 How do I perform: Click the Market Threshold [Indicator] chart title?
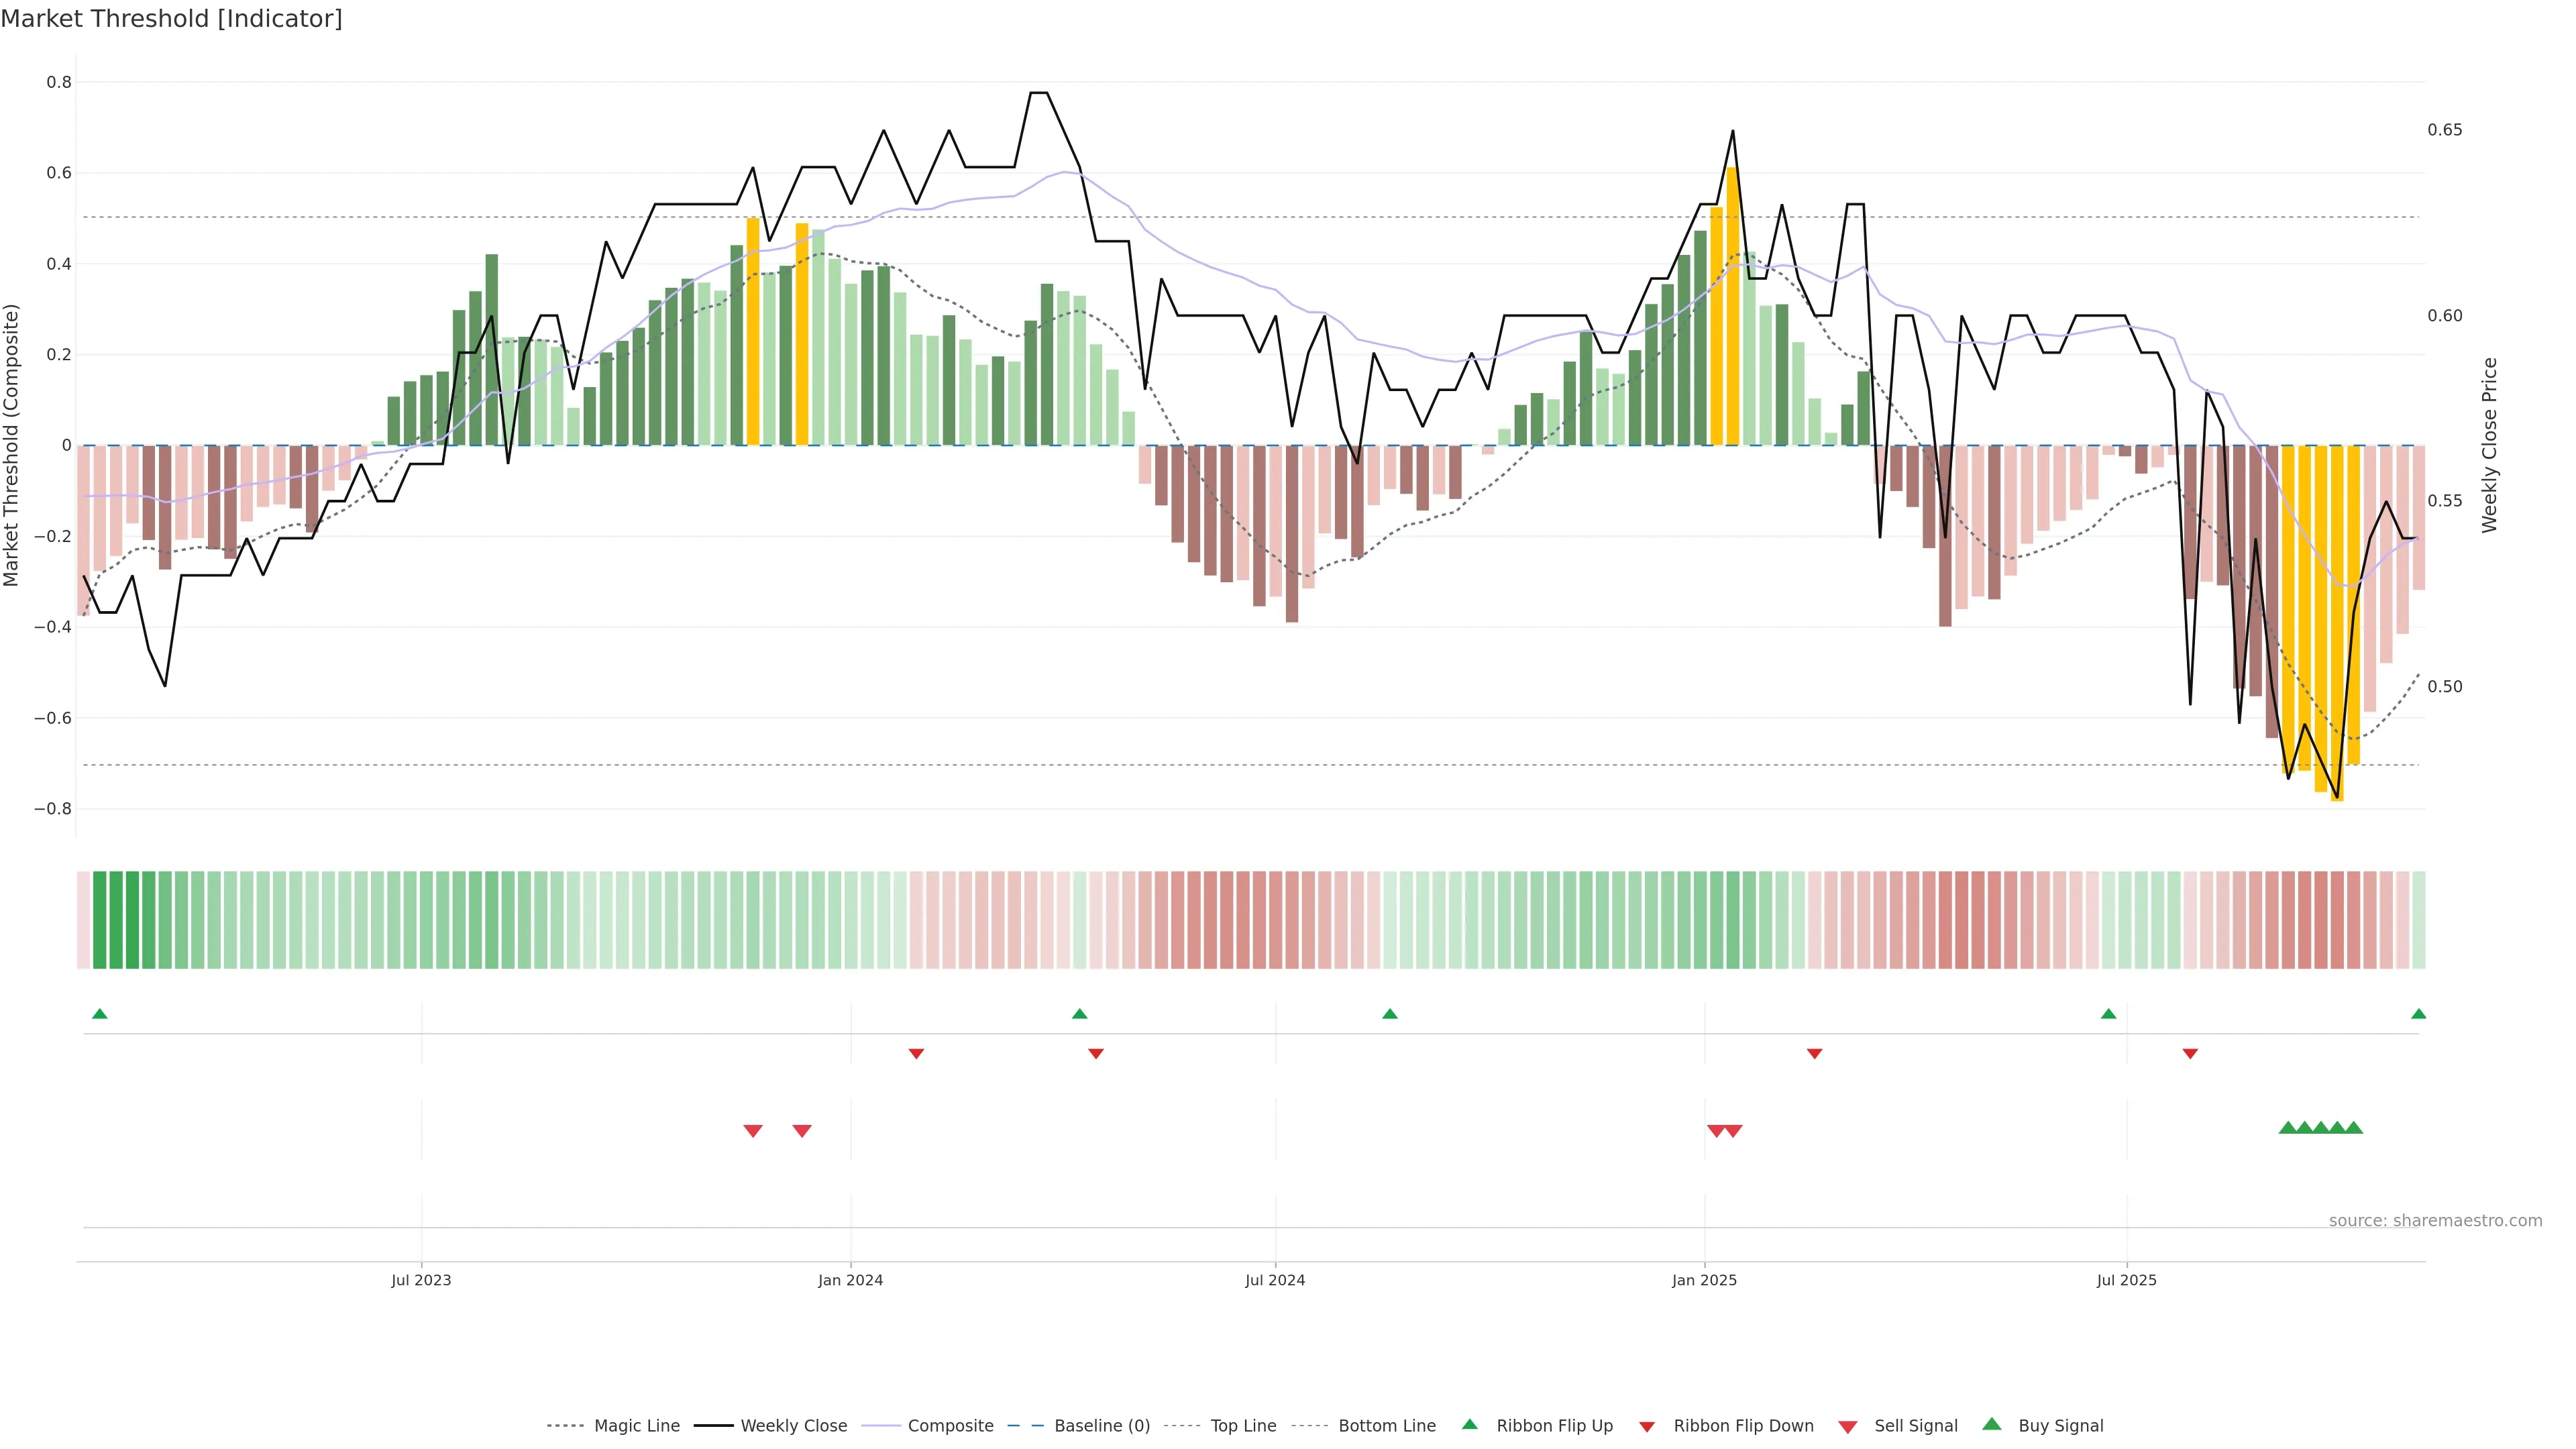(171, 19)
